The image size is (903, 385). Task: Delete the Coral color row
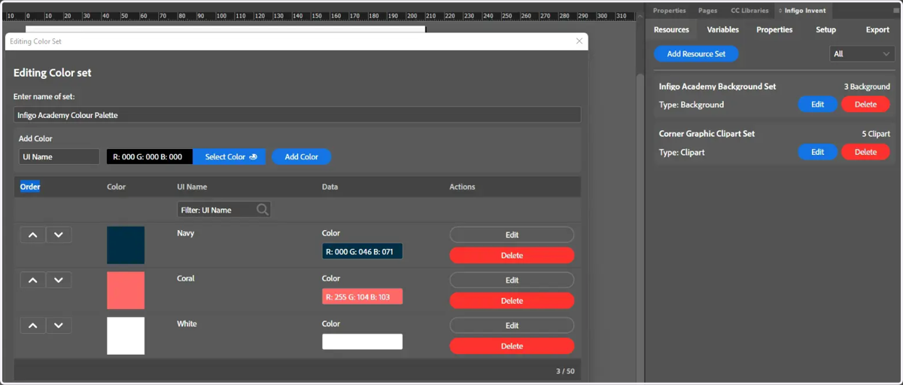coord(512,301)
